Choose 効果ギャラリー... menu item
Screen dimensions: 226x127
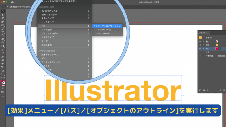[64, 54]
